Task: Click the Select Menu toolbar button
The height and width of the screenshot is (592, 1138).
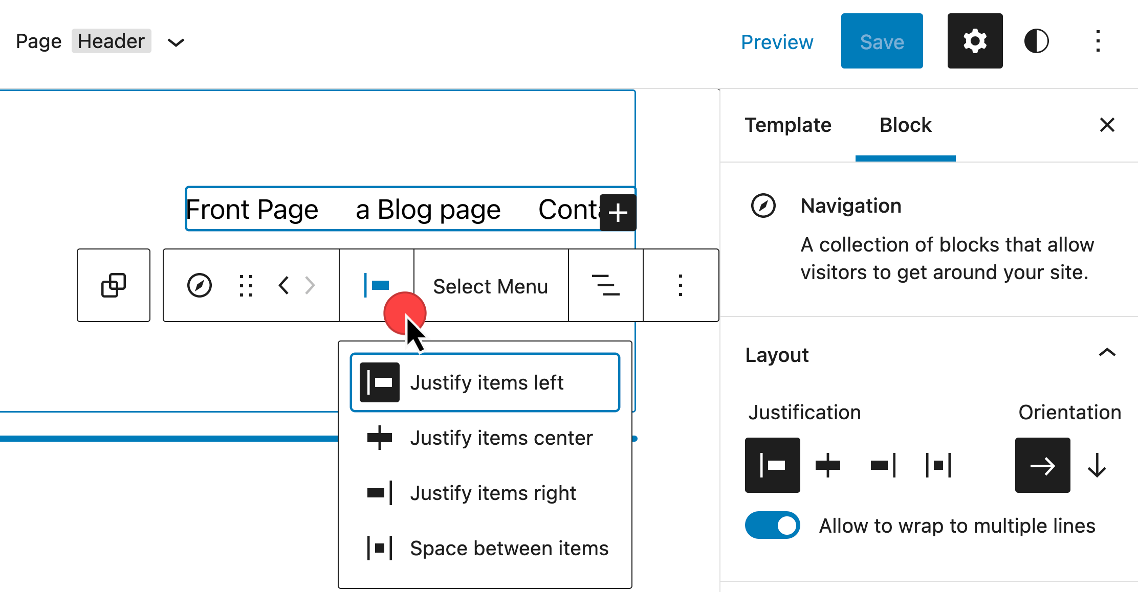Action: pyautogui.click(x=490, y=286)
